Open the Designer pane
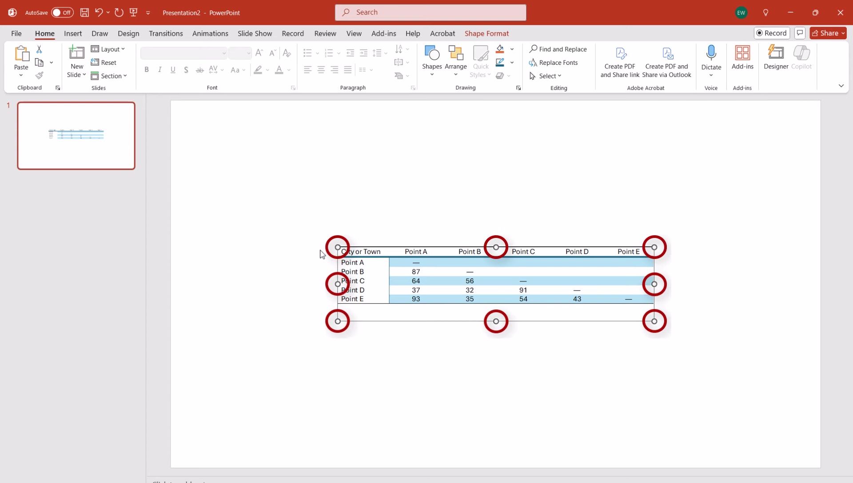This screenshot has width=853, height=483. [x=776, y=58]
